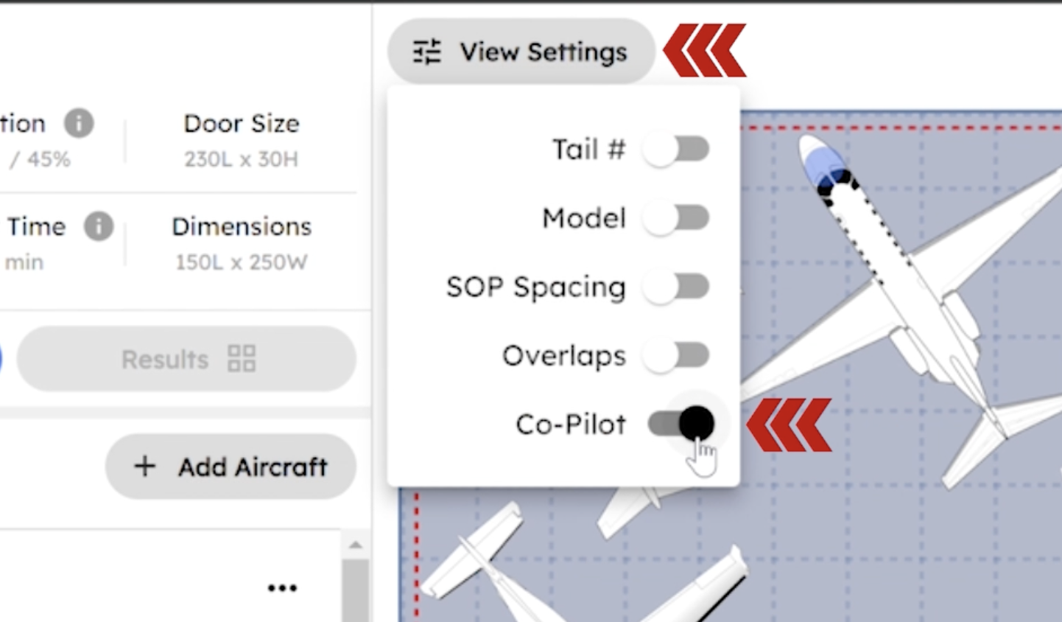The image size is (1062, 622).
Task: Enable the SOP Spacing switch
Action: [x=676, y=287]
